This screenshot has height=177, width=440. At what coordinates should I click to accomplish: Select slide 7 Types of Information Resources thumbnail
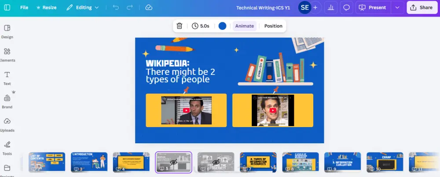[x=258, y=162]
